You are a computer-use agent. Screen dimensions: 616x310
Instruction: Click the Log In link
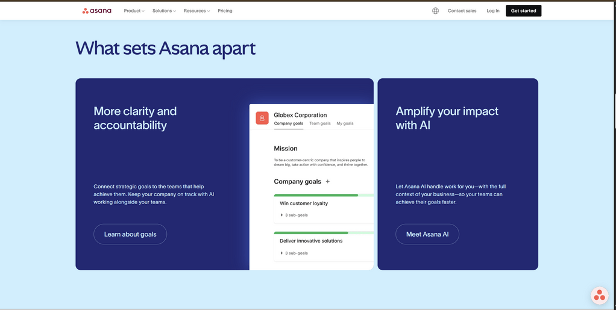492,11
